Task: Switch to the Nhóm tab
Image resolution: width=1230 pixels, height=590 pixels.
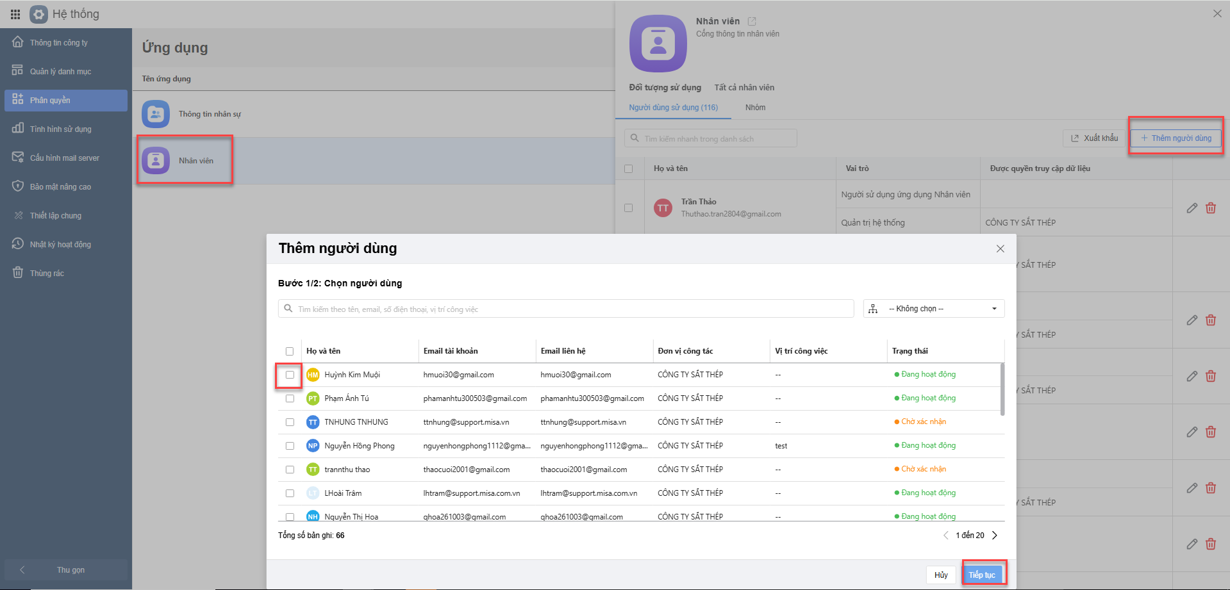Action: (755, 108)
